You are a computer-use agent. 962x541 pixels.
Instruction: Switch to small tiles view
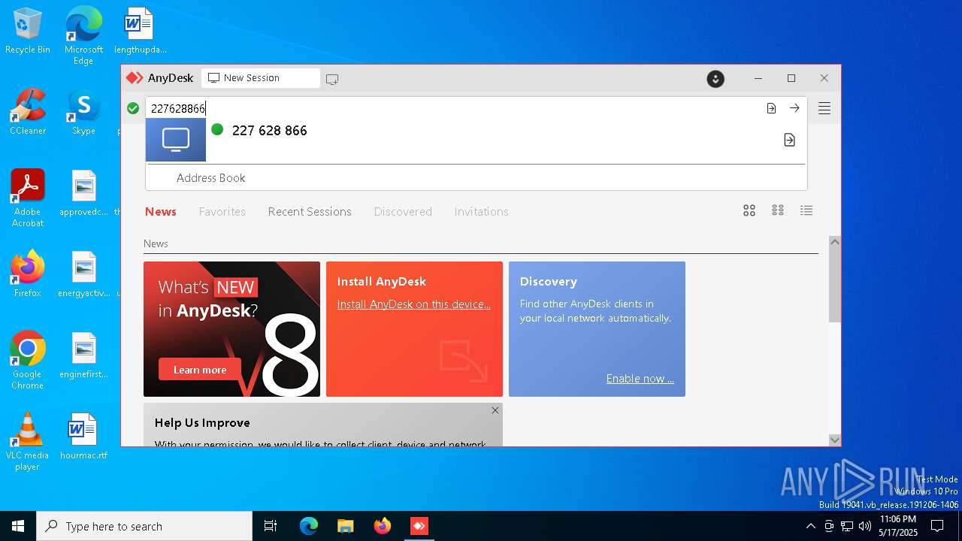point(778,210)
